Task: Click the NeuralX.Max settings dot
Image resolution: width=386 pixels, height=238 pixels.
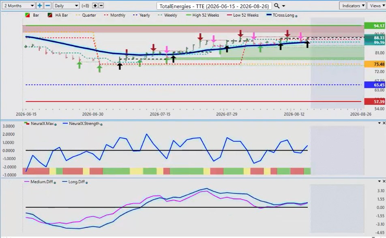Action: pyautogui.click(x=56, y=125)
